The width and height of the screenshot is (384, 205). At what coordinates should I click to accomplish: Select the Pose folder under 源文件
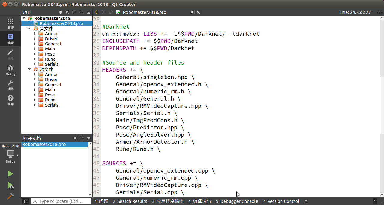click(x=50, y=95)
